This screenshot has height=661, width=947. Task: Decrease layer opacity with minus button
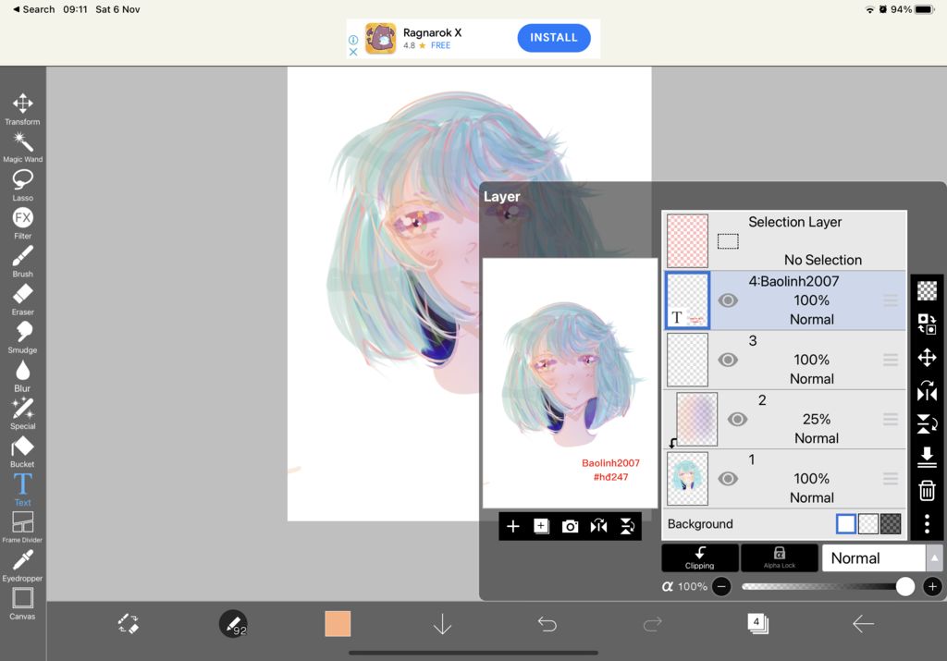(721, 586)
